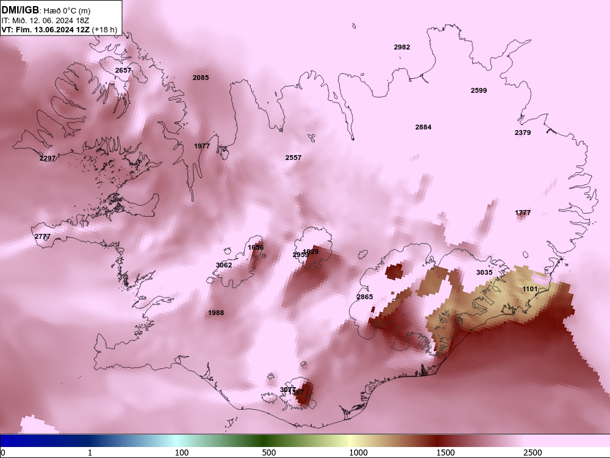Click the 2599 map value

click(x=479, y=90)
